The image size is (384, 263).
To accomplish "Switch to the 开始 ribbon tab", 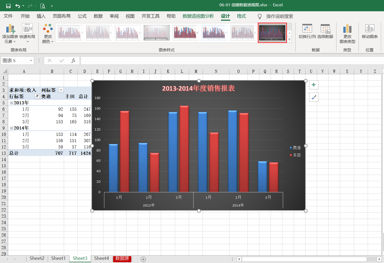I will 25,16.
